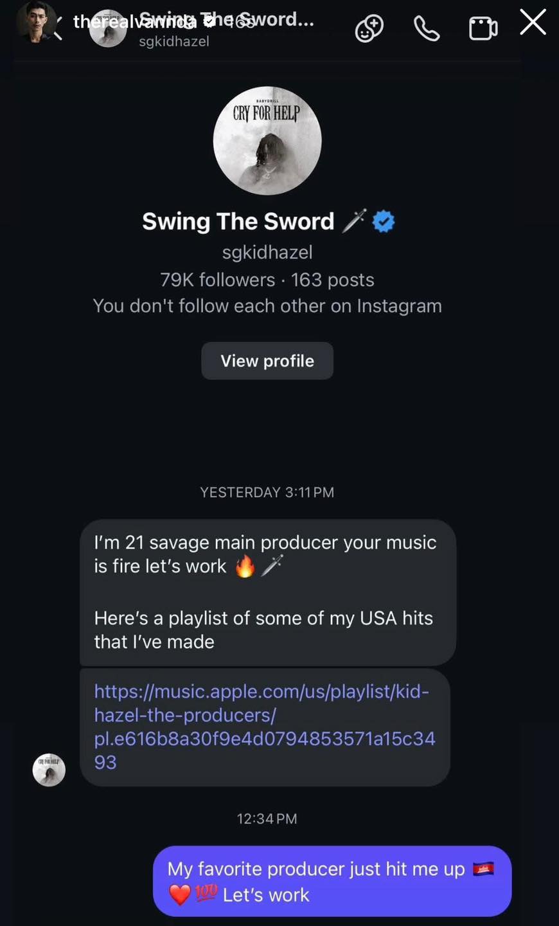Start an audio call with sgkidhazel
The width and height of the screenshot is (559, 926).
(x=427, y=28)
